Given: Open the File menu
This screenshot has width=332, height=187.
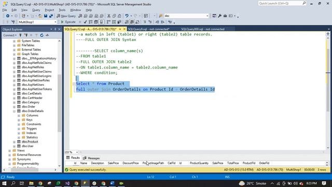Looking at the screenshot, I should tap(5, 10).
